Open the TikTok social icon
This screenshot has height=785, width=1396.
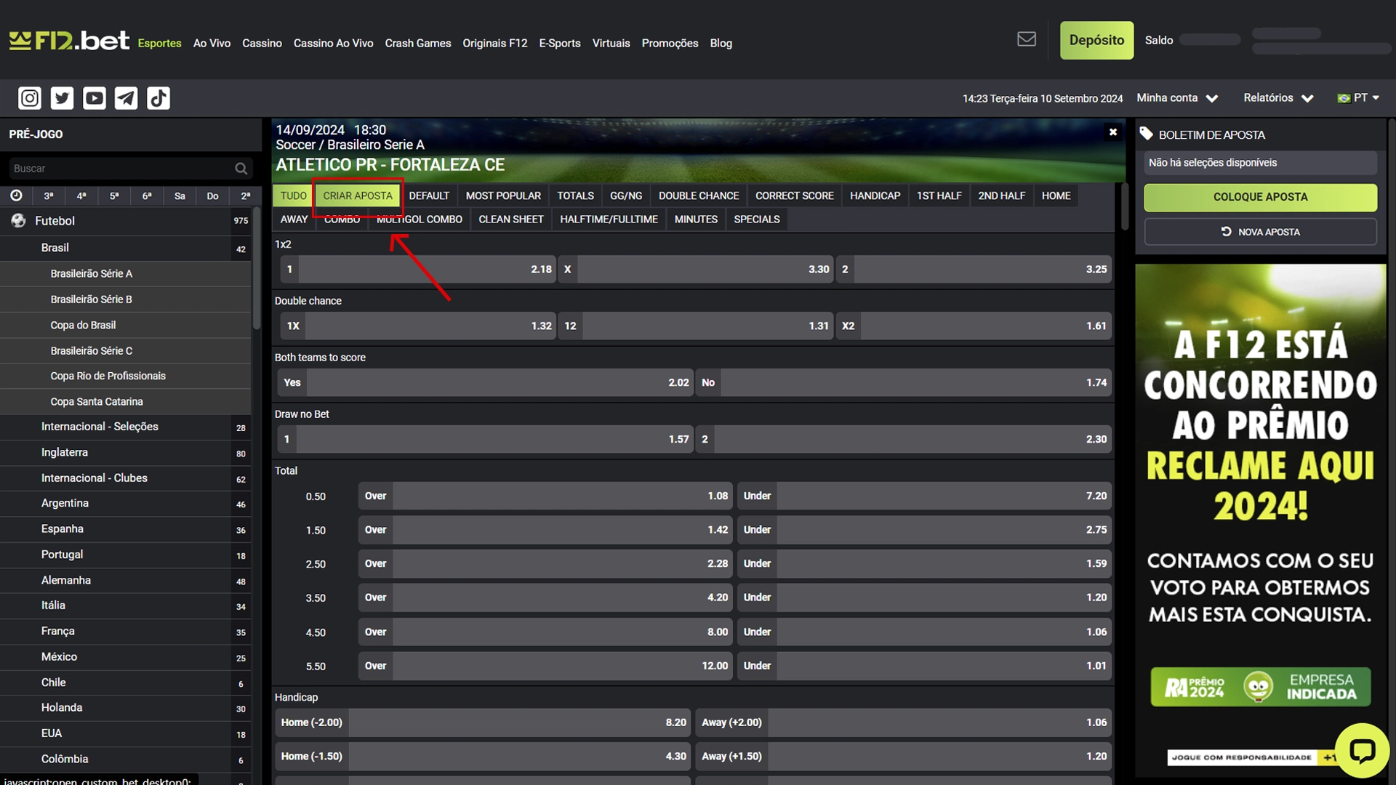tap(158, 98)
